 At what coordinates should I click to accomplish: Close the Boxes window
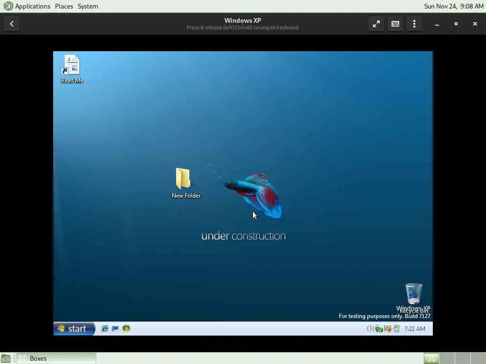475,24
